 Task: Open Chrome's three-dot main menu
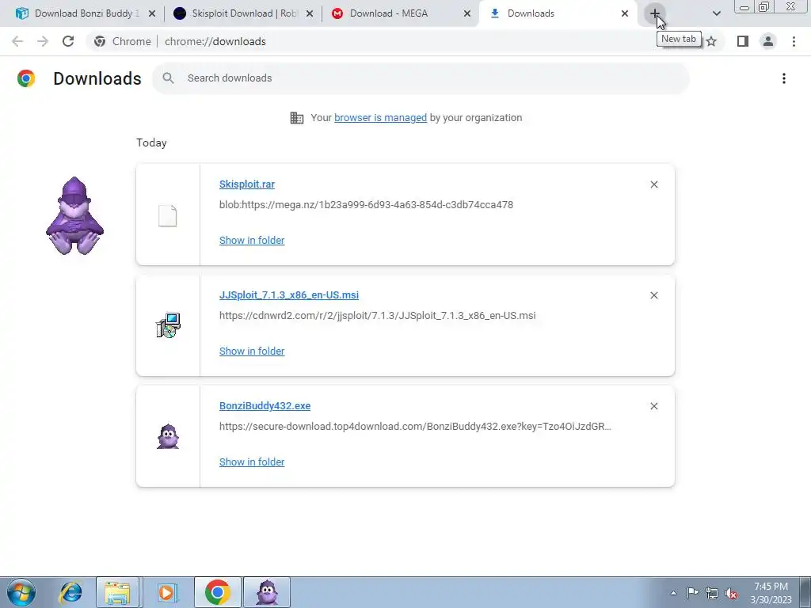(794, 41)
